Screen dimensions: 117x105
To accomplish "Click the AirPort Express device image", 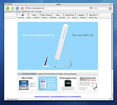I will (x=95, y=86).
